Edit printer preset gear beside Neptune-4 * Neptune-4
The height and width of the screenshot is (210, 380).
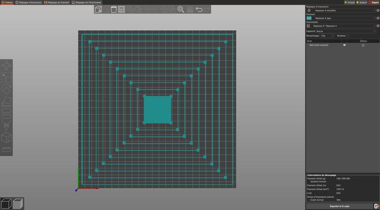tap(378, 26)
